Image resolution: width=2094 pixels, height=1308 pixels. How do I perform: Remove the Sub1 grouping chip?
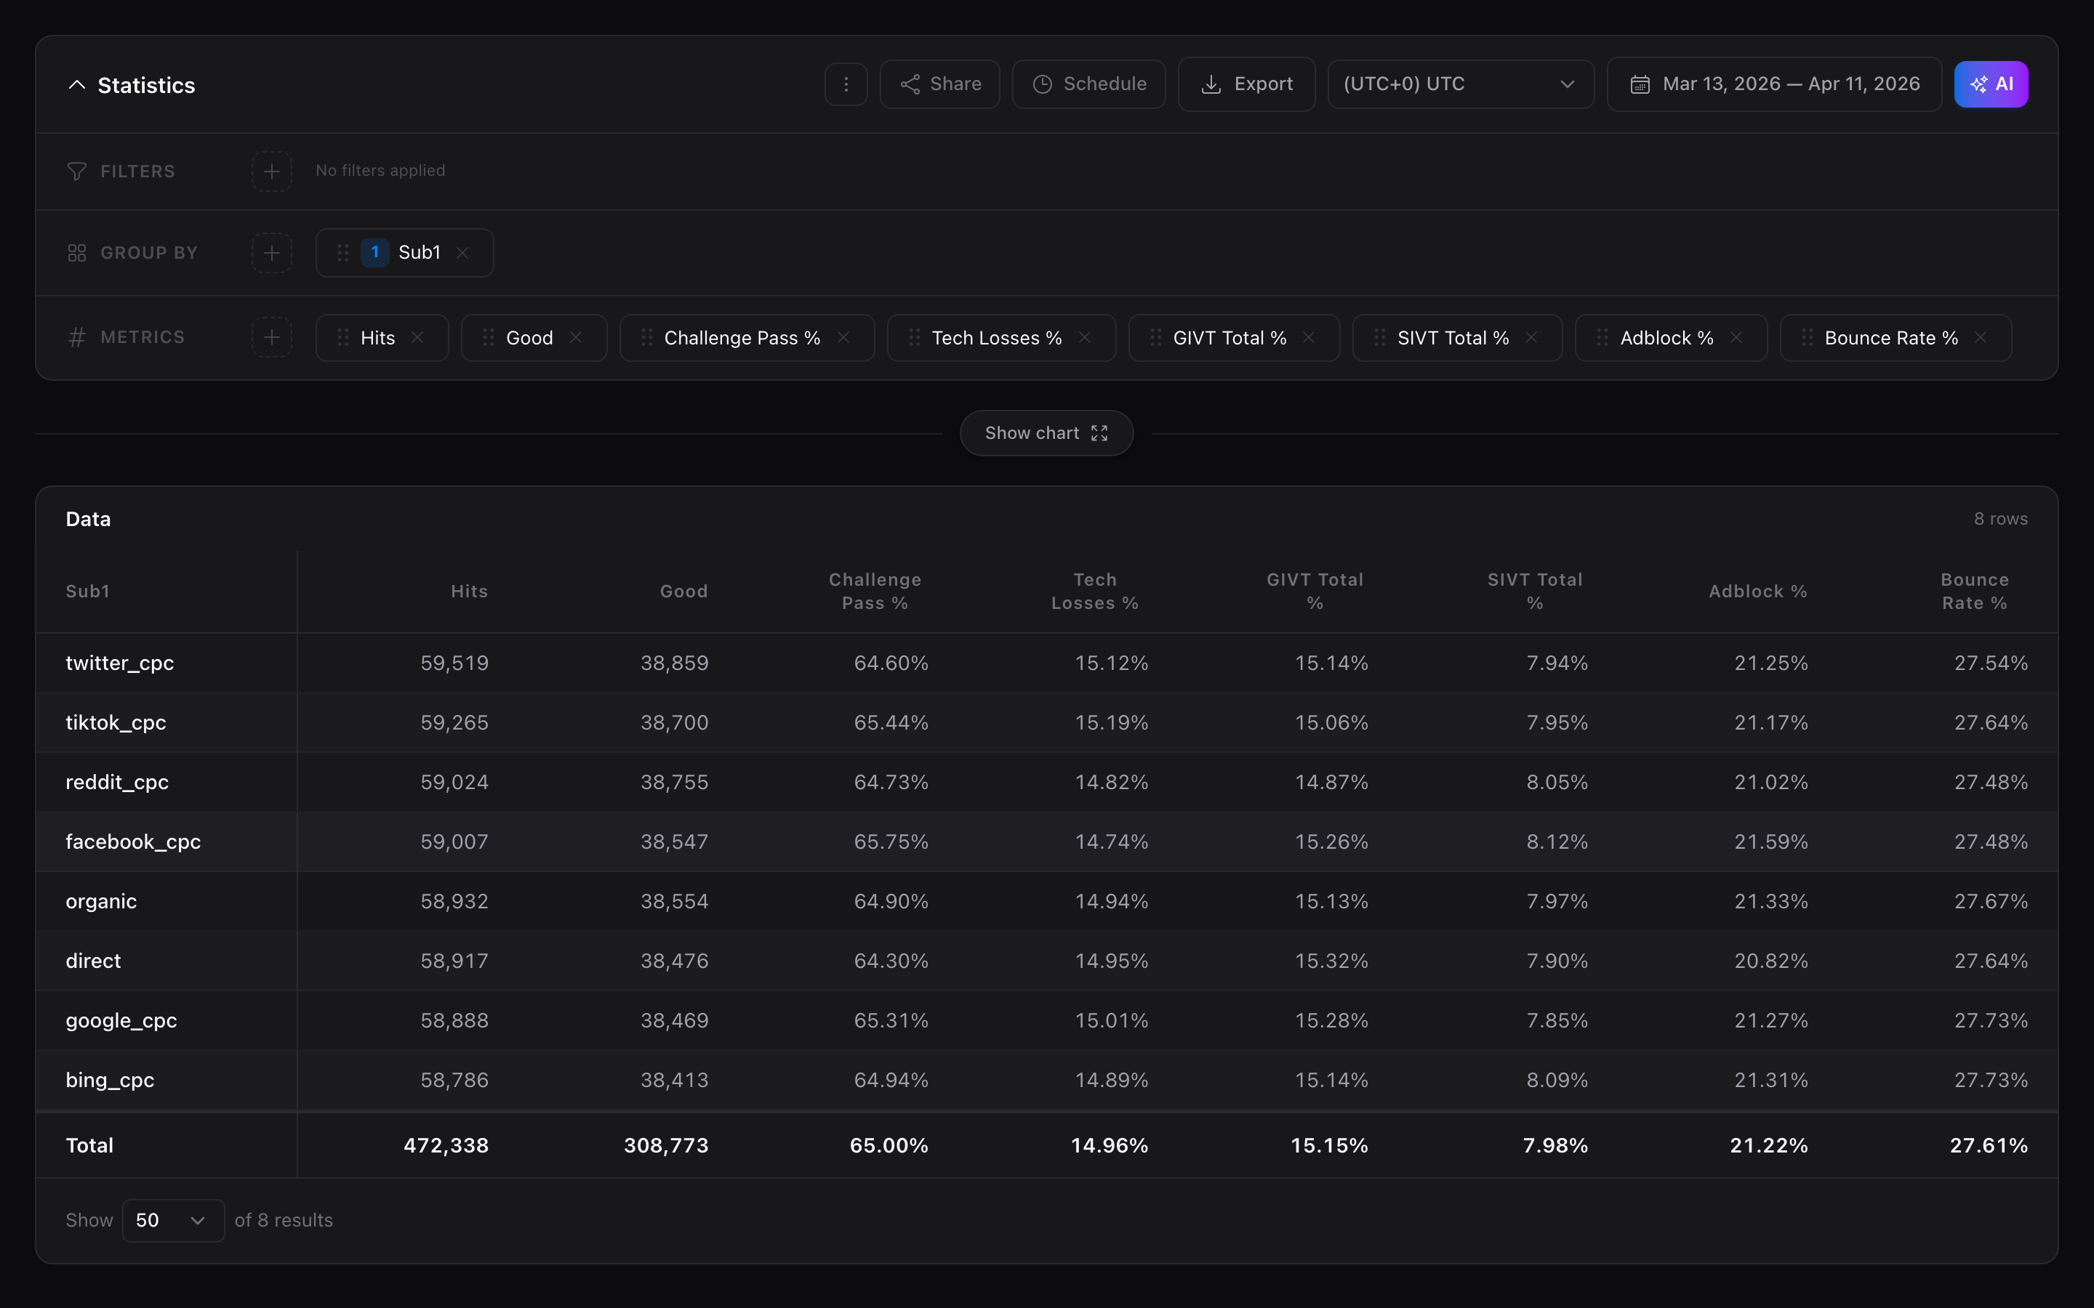pos(463,253)
